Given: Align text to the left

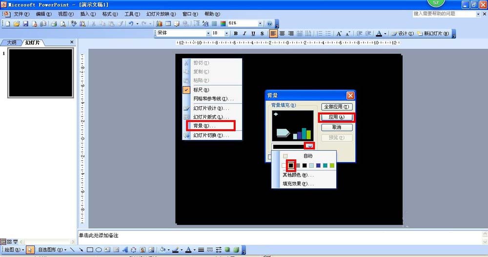Looking at the screenshot, I should 273,33.
